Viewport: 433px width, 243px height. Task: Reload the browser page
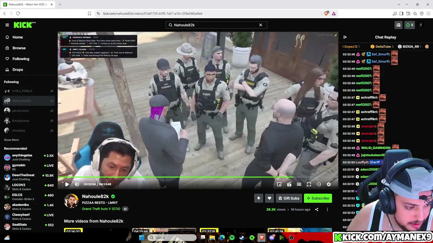click(x=18, y=13)
